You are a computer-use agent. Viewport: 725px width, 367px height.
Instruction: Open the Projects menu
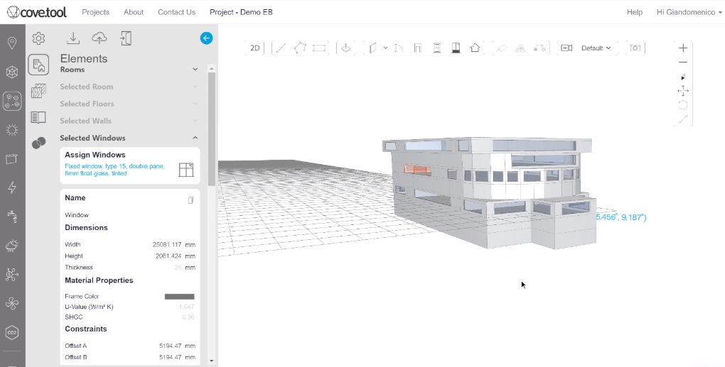96,12
